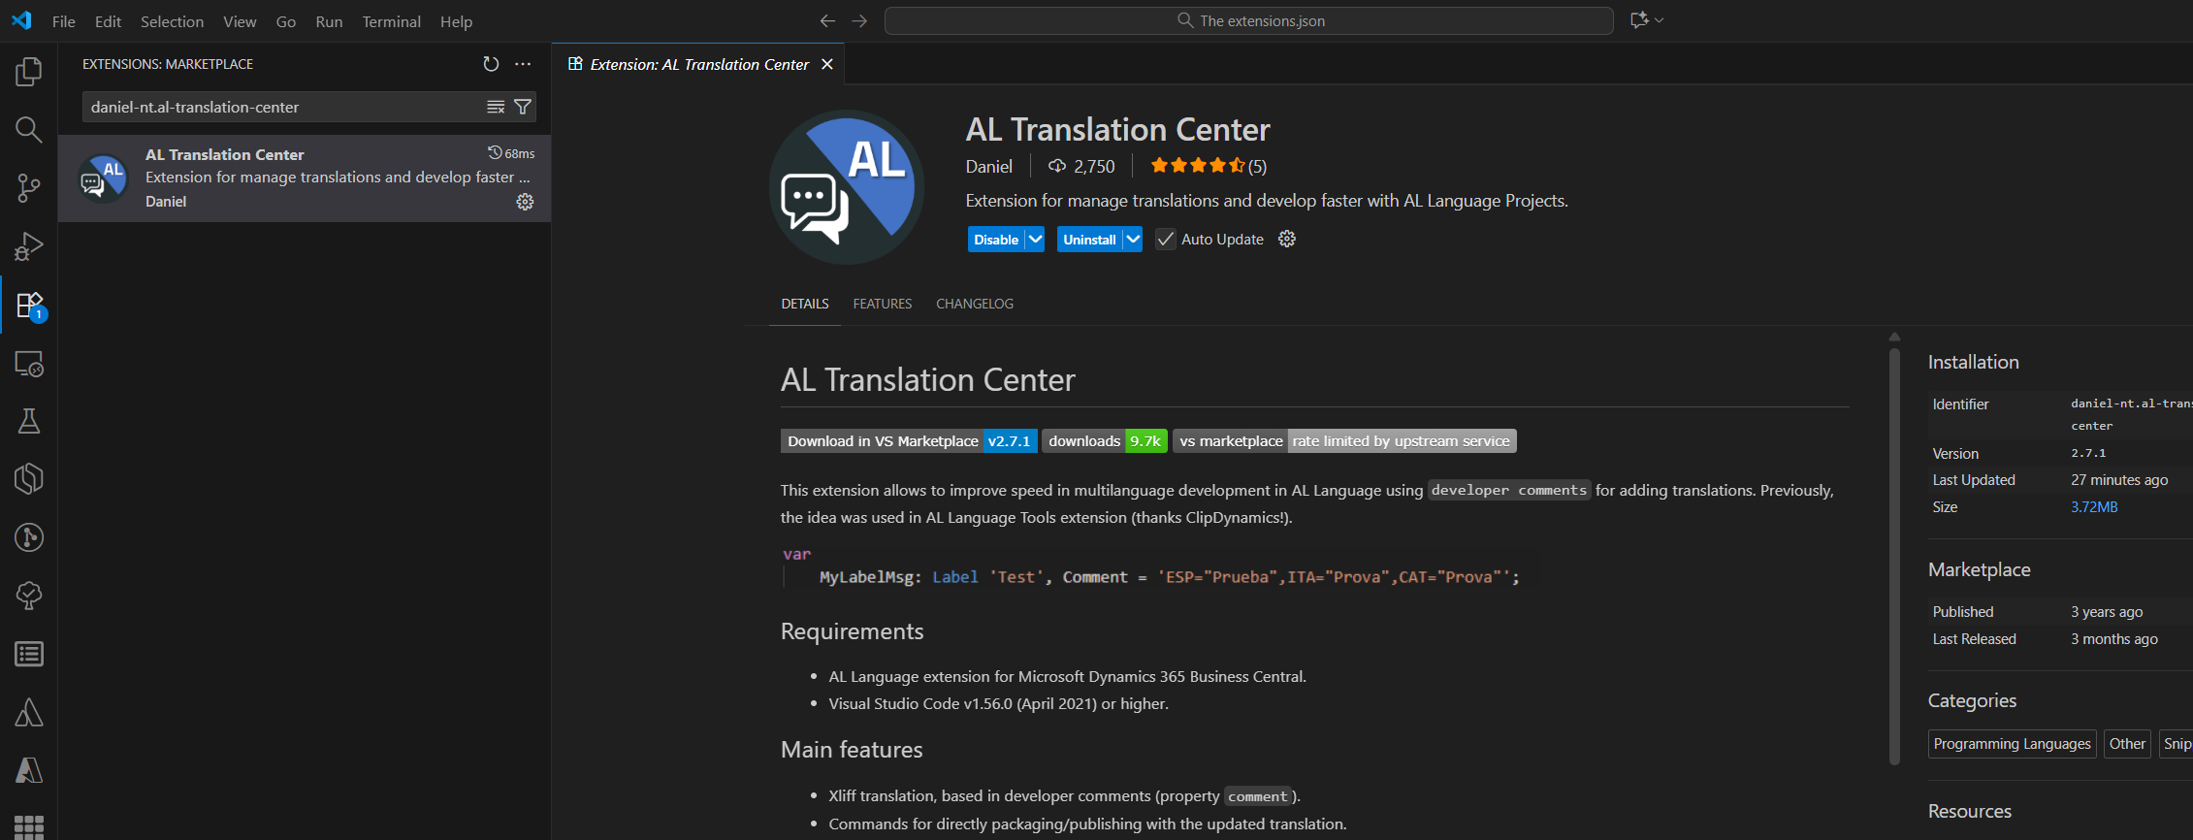The image size is (2193, 840).
Task: Click the Disable button
Action: coord(996,239)
